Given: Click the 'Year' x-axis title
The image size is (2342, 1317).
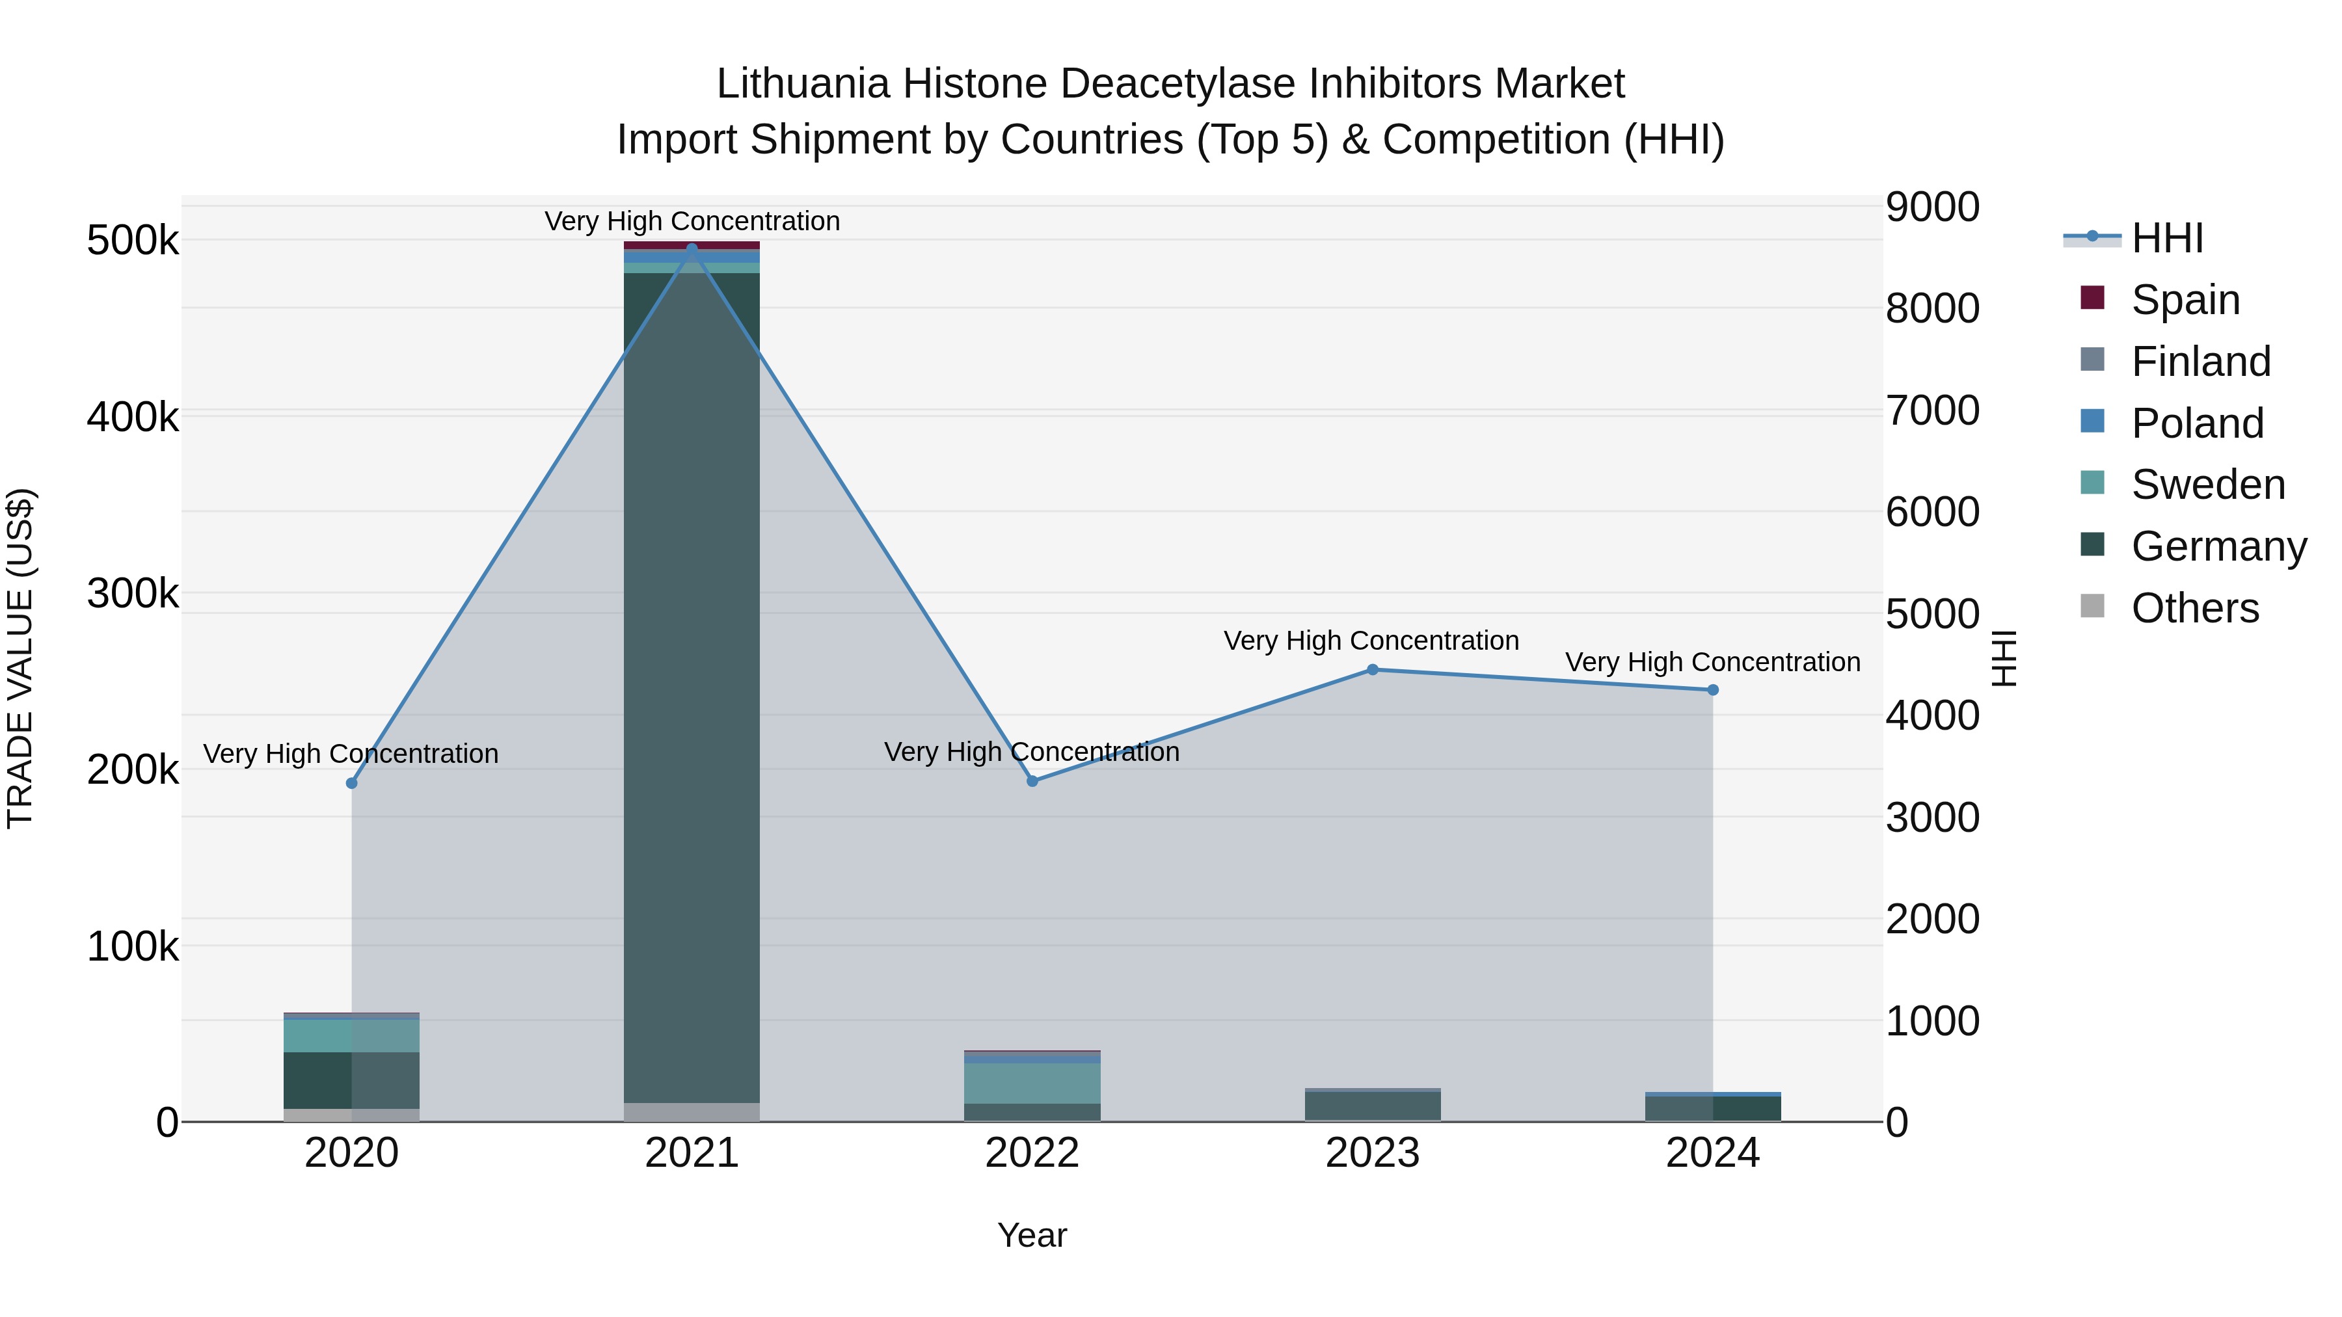Looking at the screenshot, I should click(1032, 1236).
